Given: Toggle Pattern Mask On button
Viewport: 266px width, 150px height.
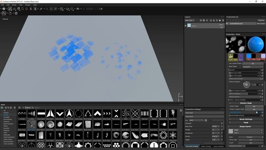Looking at the screenshot, I should 254,106.
